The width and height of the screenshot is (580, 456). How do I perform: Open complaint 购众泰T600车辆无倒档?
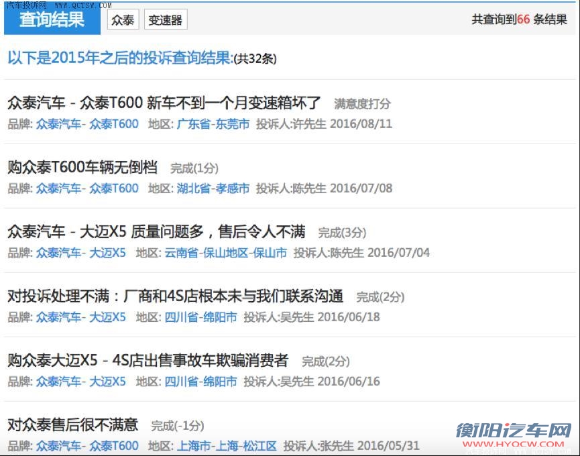(82, 167)
